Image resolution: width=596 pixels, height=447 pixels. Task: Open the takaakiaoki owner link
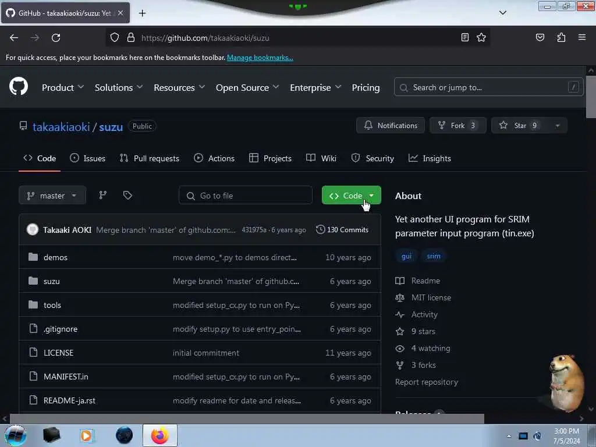pos(61,126)
